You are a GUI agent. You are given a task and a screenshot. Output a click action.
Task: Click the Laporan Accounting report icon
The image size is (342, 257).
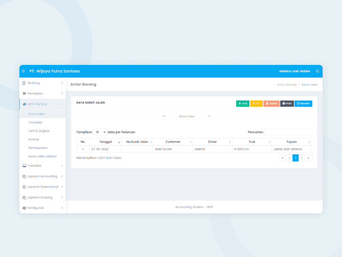pos(24,176)
